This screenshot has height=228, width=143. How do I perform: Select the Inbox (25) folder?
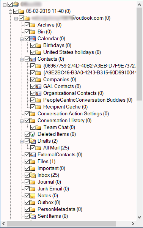pos(48,175)
